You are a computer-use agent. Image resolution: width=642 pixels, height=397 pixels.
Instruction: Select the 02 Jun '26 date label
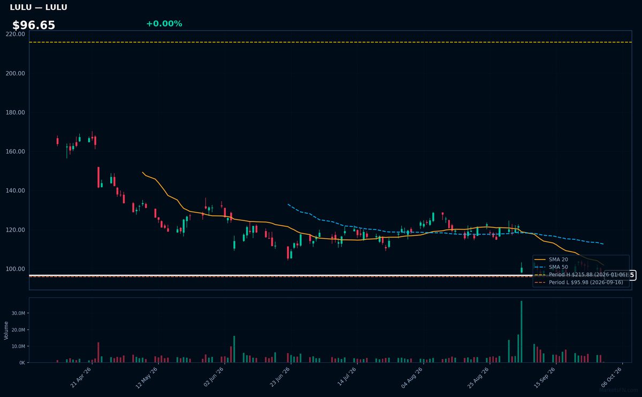coord(213,377)
